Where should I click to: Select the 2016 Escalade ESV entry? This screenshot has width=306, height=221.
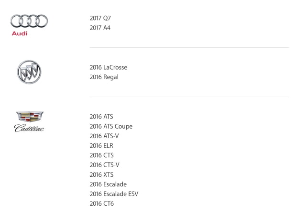pos(114,194)
